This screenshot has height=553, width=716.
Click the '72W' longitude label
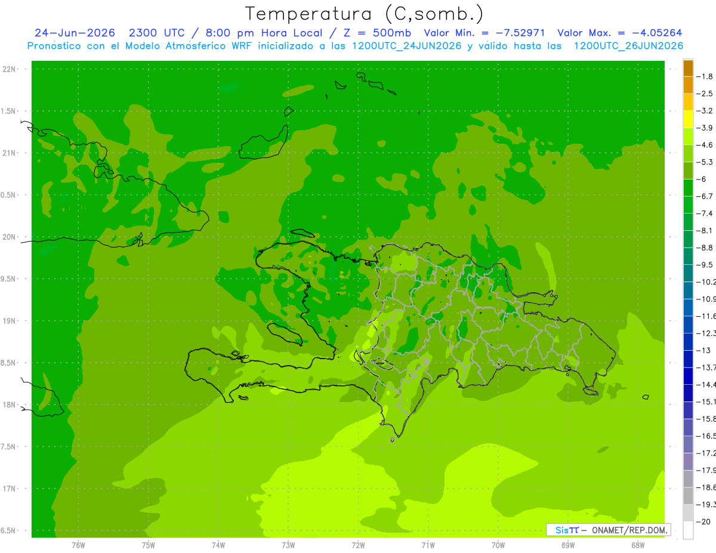pyautogui.click(x=358, y=545)
